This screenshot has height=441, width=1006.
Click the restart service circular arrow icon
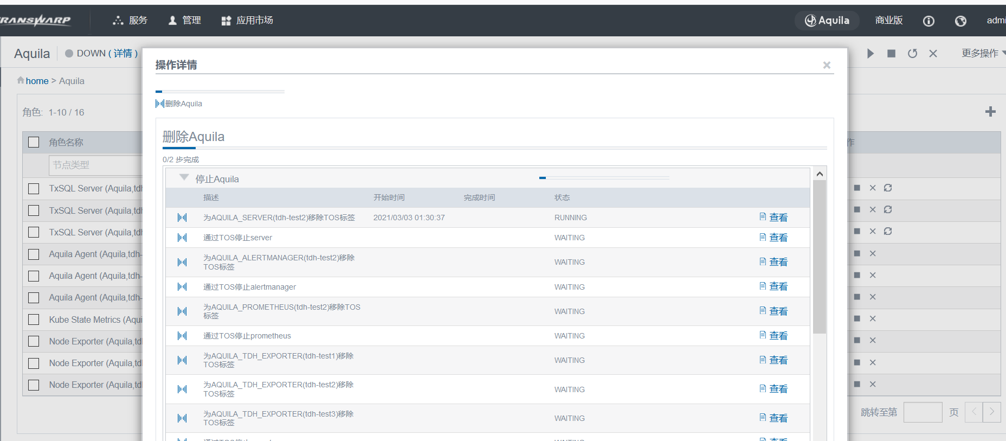coord(912,53)
